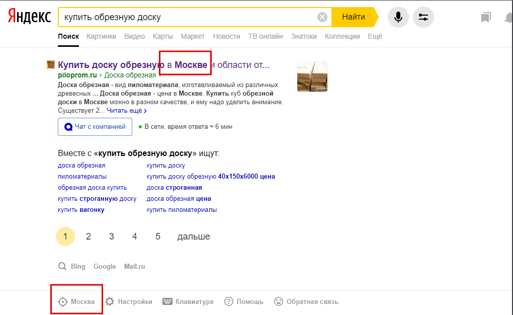Expand the Ещё menu in tabs
The width and height of the screenshot is (513, 315).
pos(375,36)
